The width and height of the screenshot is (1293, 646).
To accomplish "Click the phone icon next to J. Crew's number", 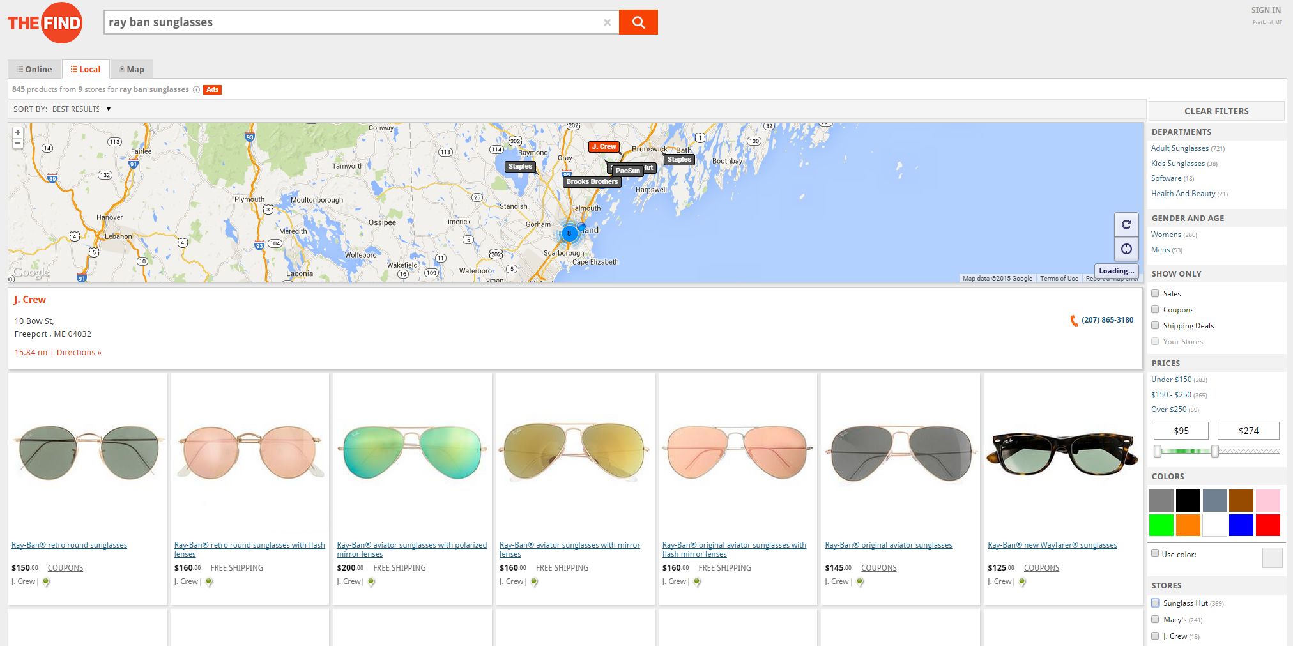I will pos(1075,320).
